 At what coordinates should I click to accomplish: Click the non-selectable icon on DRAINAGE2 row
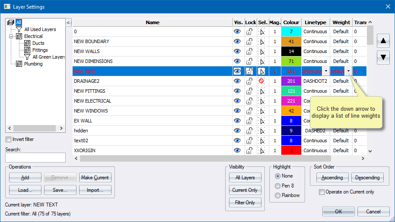click(x=261, y=81)
